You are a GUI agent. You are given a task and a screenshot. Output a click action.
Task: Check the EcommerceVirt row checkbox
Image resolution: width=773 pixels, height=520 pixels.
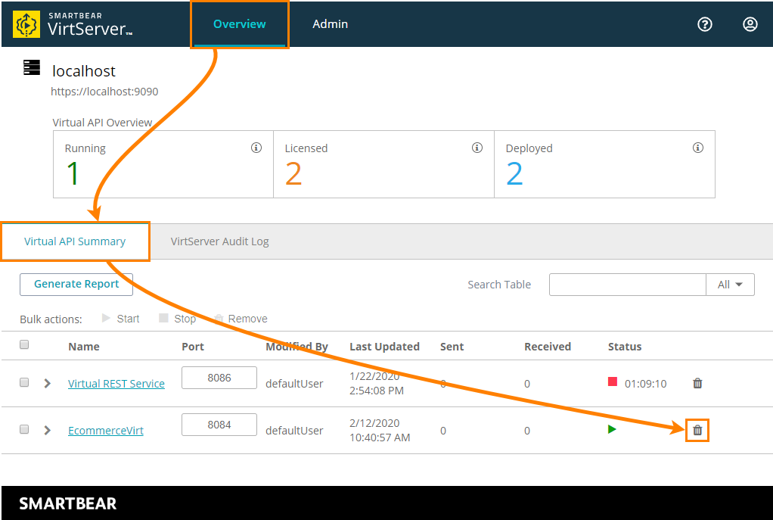pyautogui.click(x=24, y=429)
